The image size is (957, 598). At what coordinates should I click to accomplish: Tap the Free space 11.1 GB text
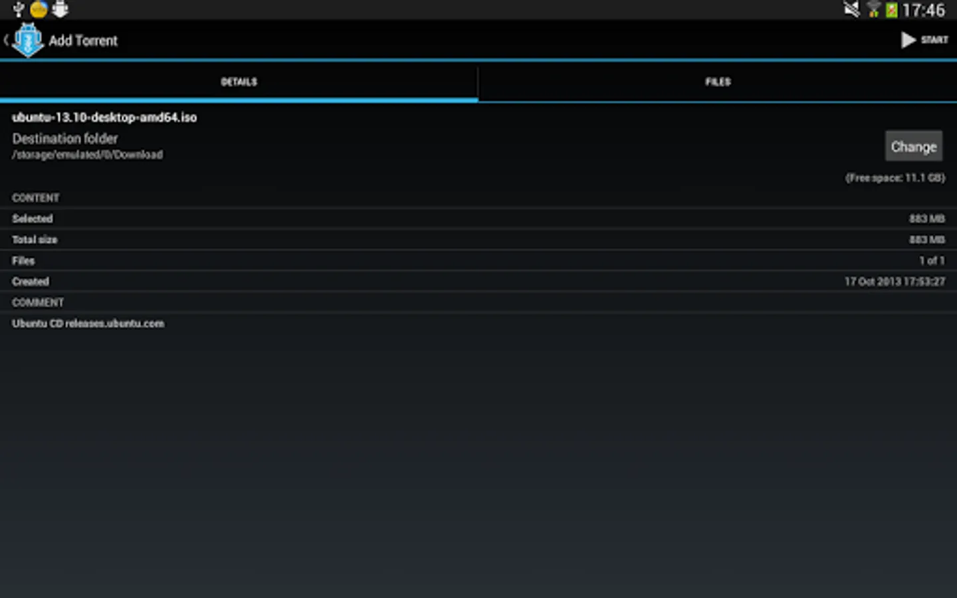pos(895,178)
